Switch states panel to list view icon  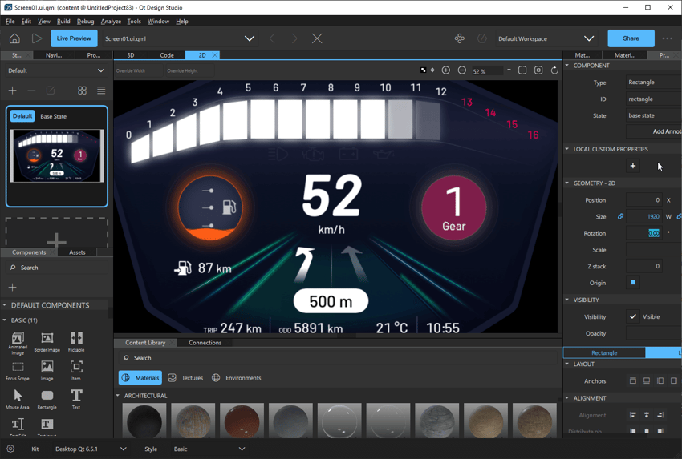coord(101,91)
